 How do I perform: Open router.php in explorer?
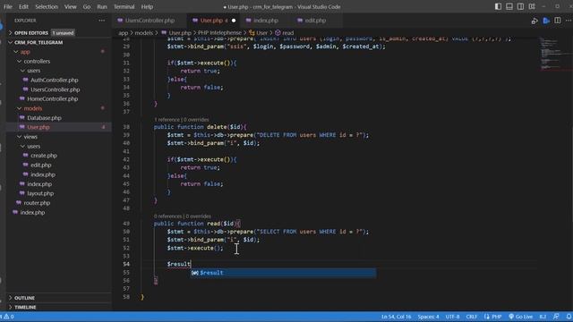(37, 203)
